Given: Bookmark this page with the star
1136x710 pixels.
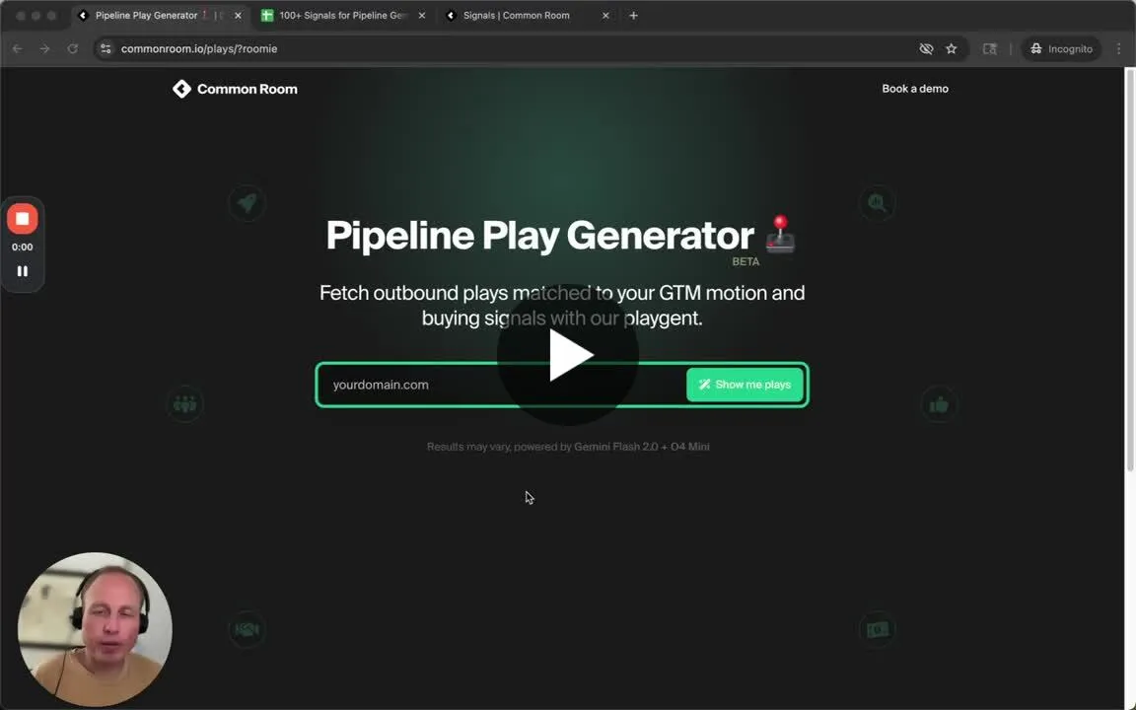Looking at the screenshot, I should (952, 48).
